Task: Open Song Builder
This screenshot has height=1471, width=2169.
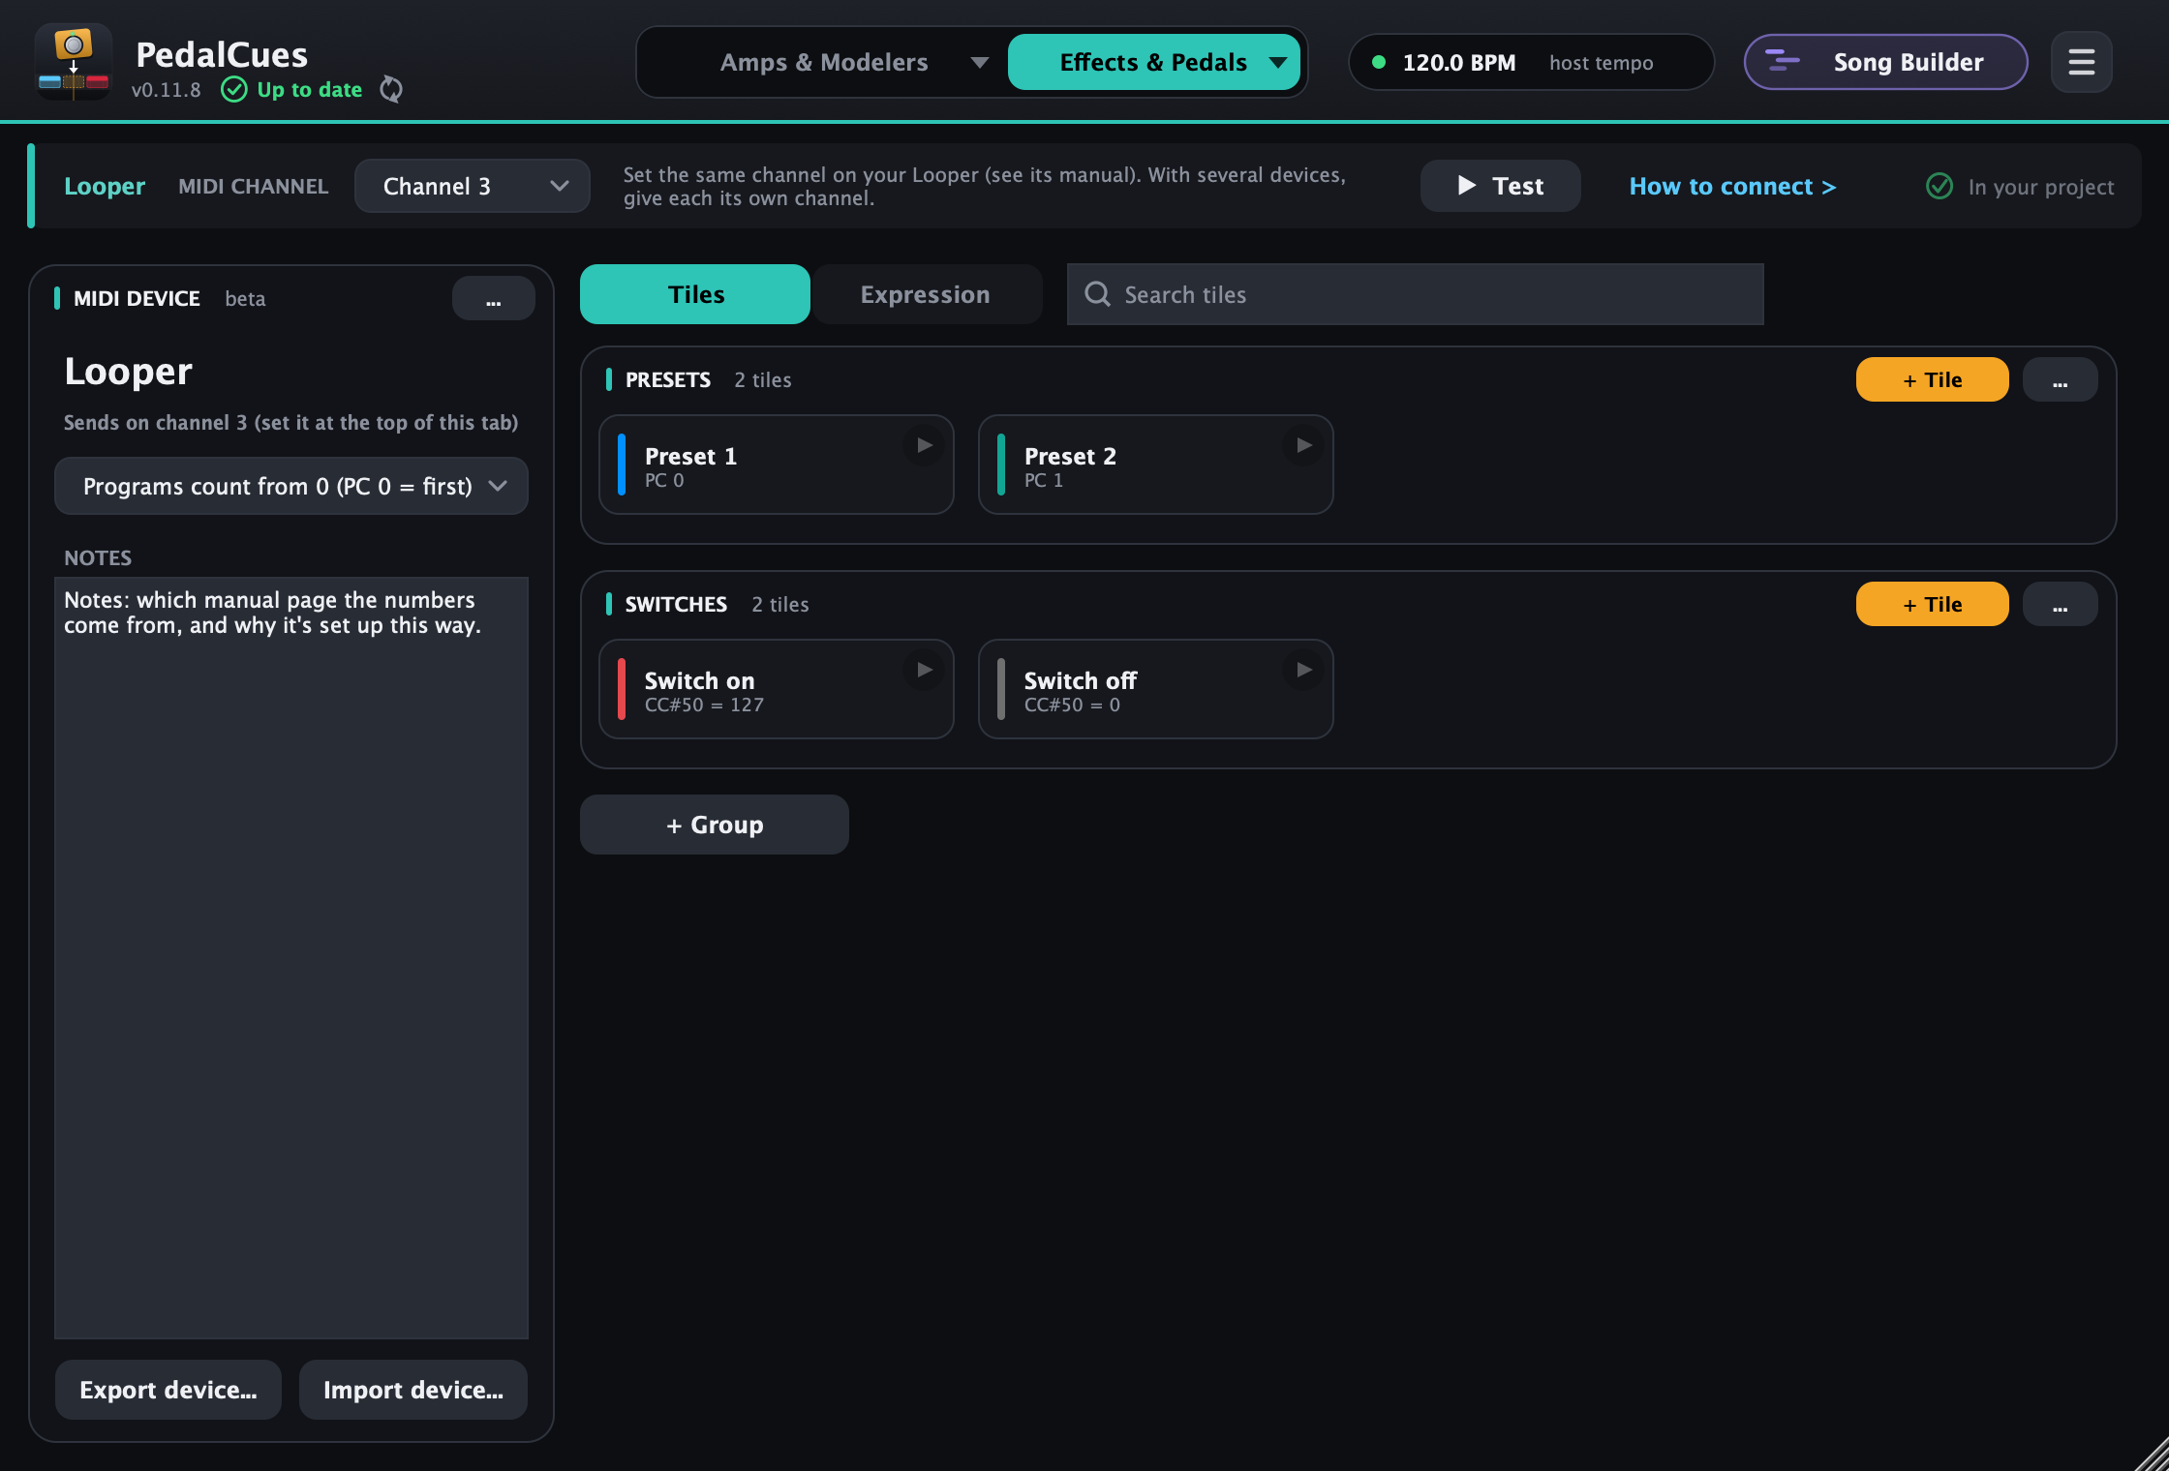Action: [1885, 62]
